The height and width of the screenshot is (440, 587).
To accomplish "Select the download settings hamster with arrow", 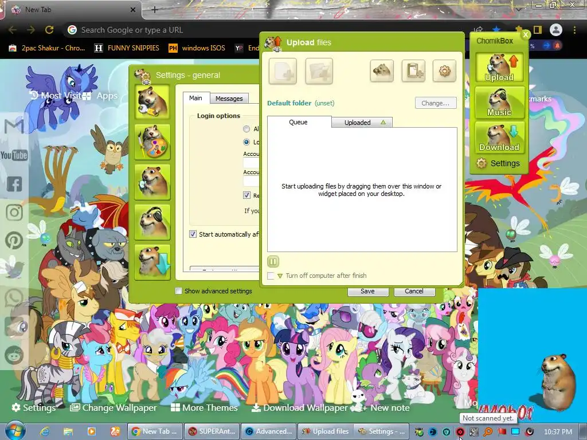I will pyautogui.click(x=152, y=262).
